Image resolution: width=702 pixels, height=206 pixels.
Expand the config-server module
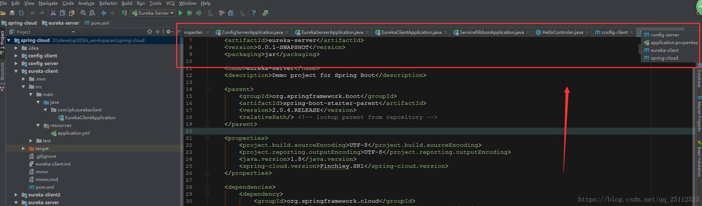point(16,63)
